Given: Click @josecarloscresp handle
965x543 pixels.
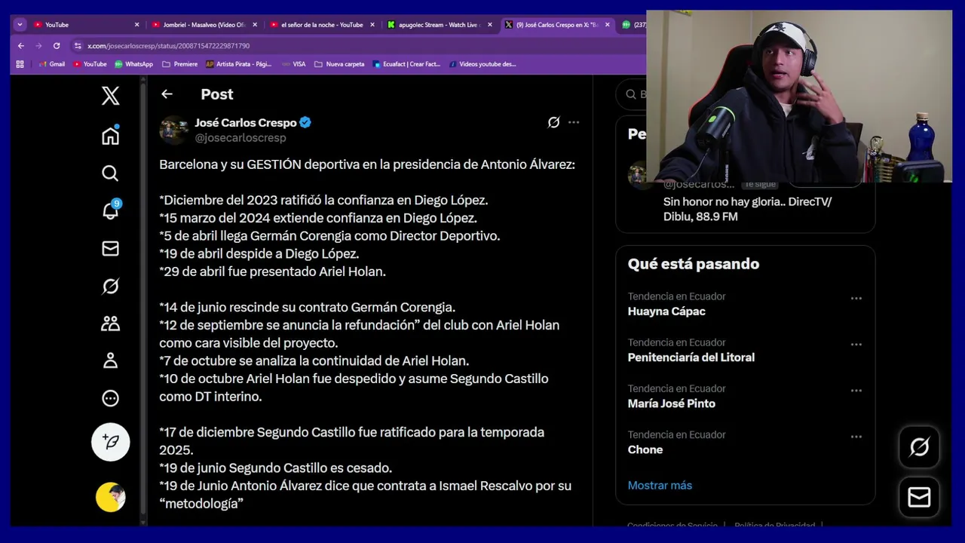Looking at the screenshot, I should 240,138.
